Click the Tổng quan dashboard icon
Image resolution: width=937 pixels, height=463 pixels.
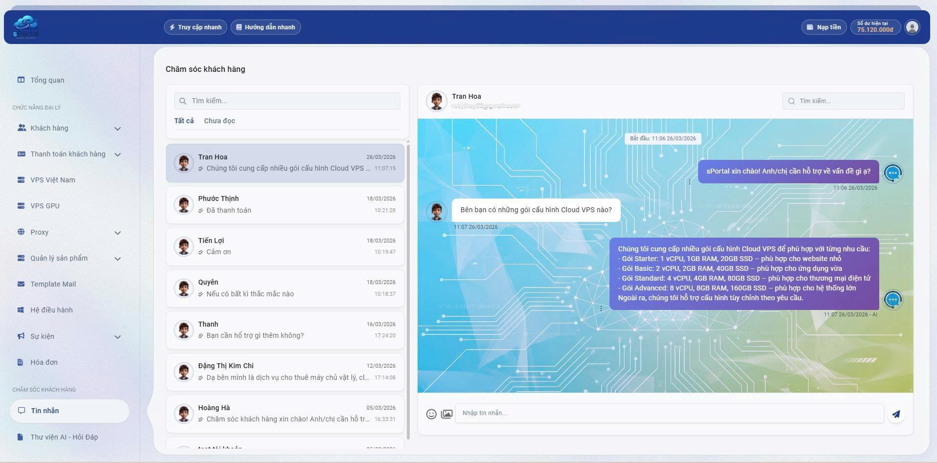[x=21, y=80]
